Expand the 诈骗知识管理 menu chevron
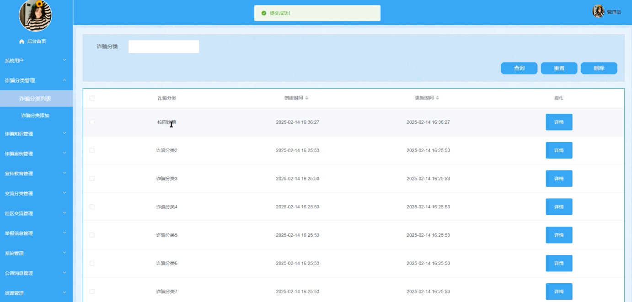Image resolution: width=632 pixels, height=302 pixels. click(x=64, y=133)
